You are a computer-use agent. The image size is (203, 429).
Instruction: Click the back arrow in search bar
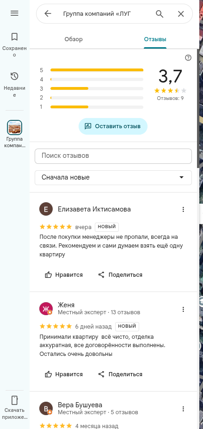click(48, 14)
